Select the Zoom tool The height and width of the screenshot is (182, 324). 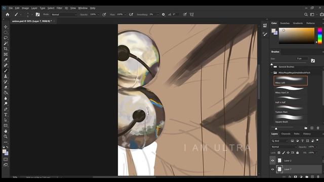pos(6,136)
